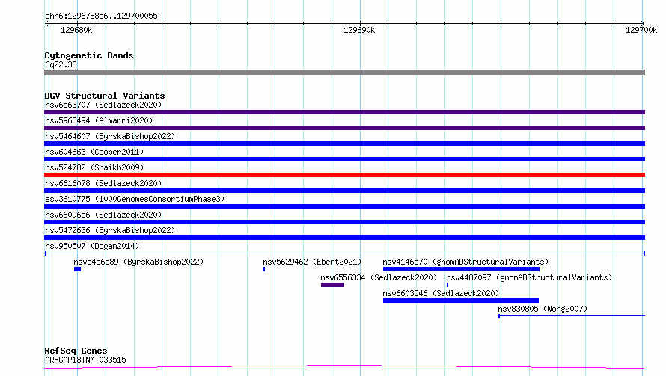Screen dimensions: 666x376
Task: Click the blue bar under nsv4146570
Action: pos(461,269)
